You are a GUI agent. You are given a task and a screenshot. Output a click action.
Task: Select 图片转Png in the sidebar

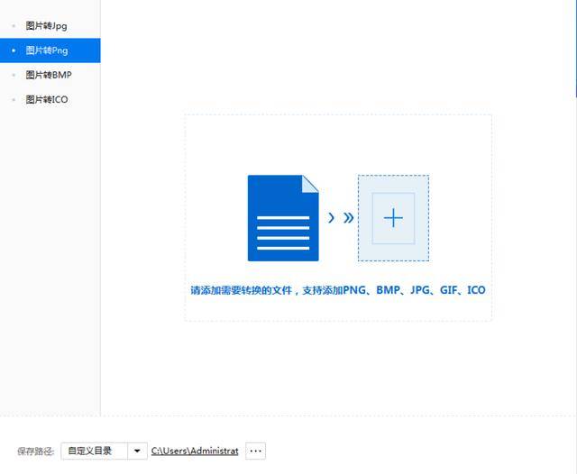(50, 50)
